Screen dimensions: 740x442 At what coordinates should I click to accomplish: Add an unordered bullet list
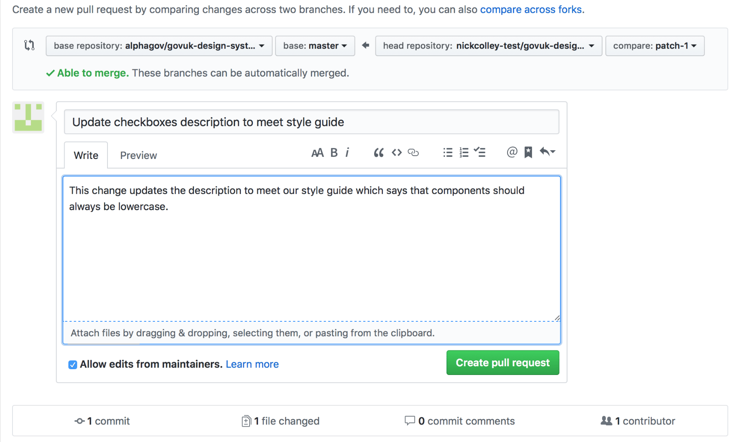point(447,152)
